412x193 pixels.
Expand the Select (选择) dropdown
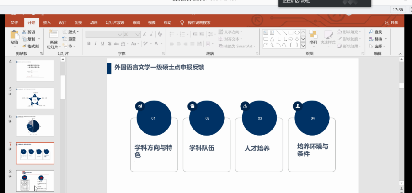(378, 46)
